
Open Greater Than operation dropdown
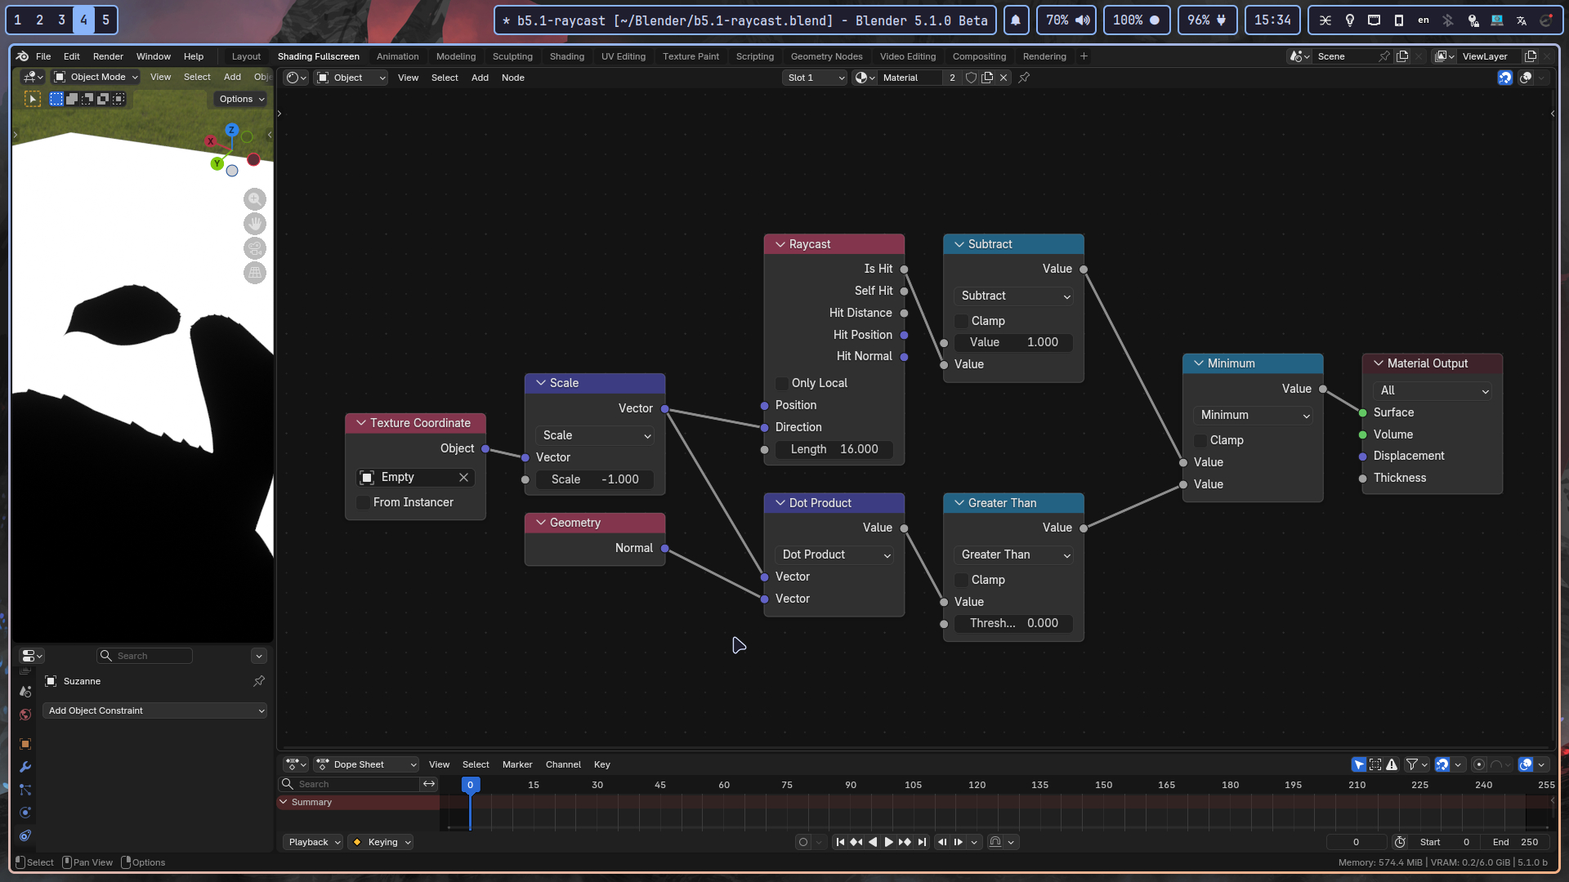point(1013,555)
